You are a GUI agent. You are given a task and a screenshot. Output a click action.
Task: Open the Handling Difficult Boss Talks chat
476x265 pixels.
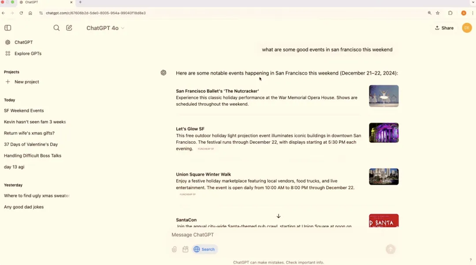point(33,155)
